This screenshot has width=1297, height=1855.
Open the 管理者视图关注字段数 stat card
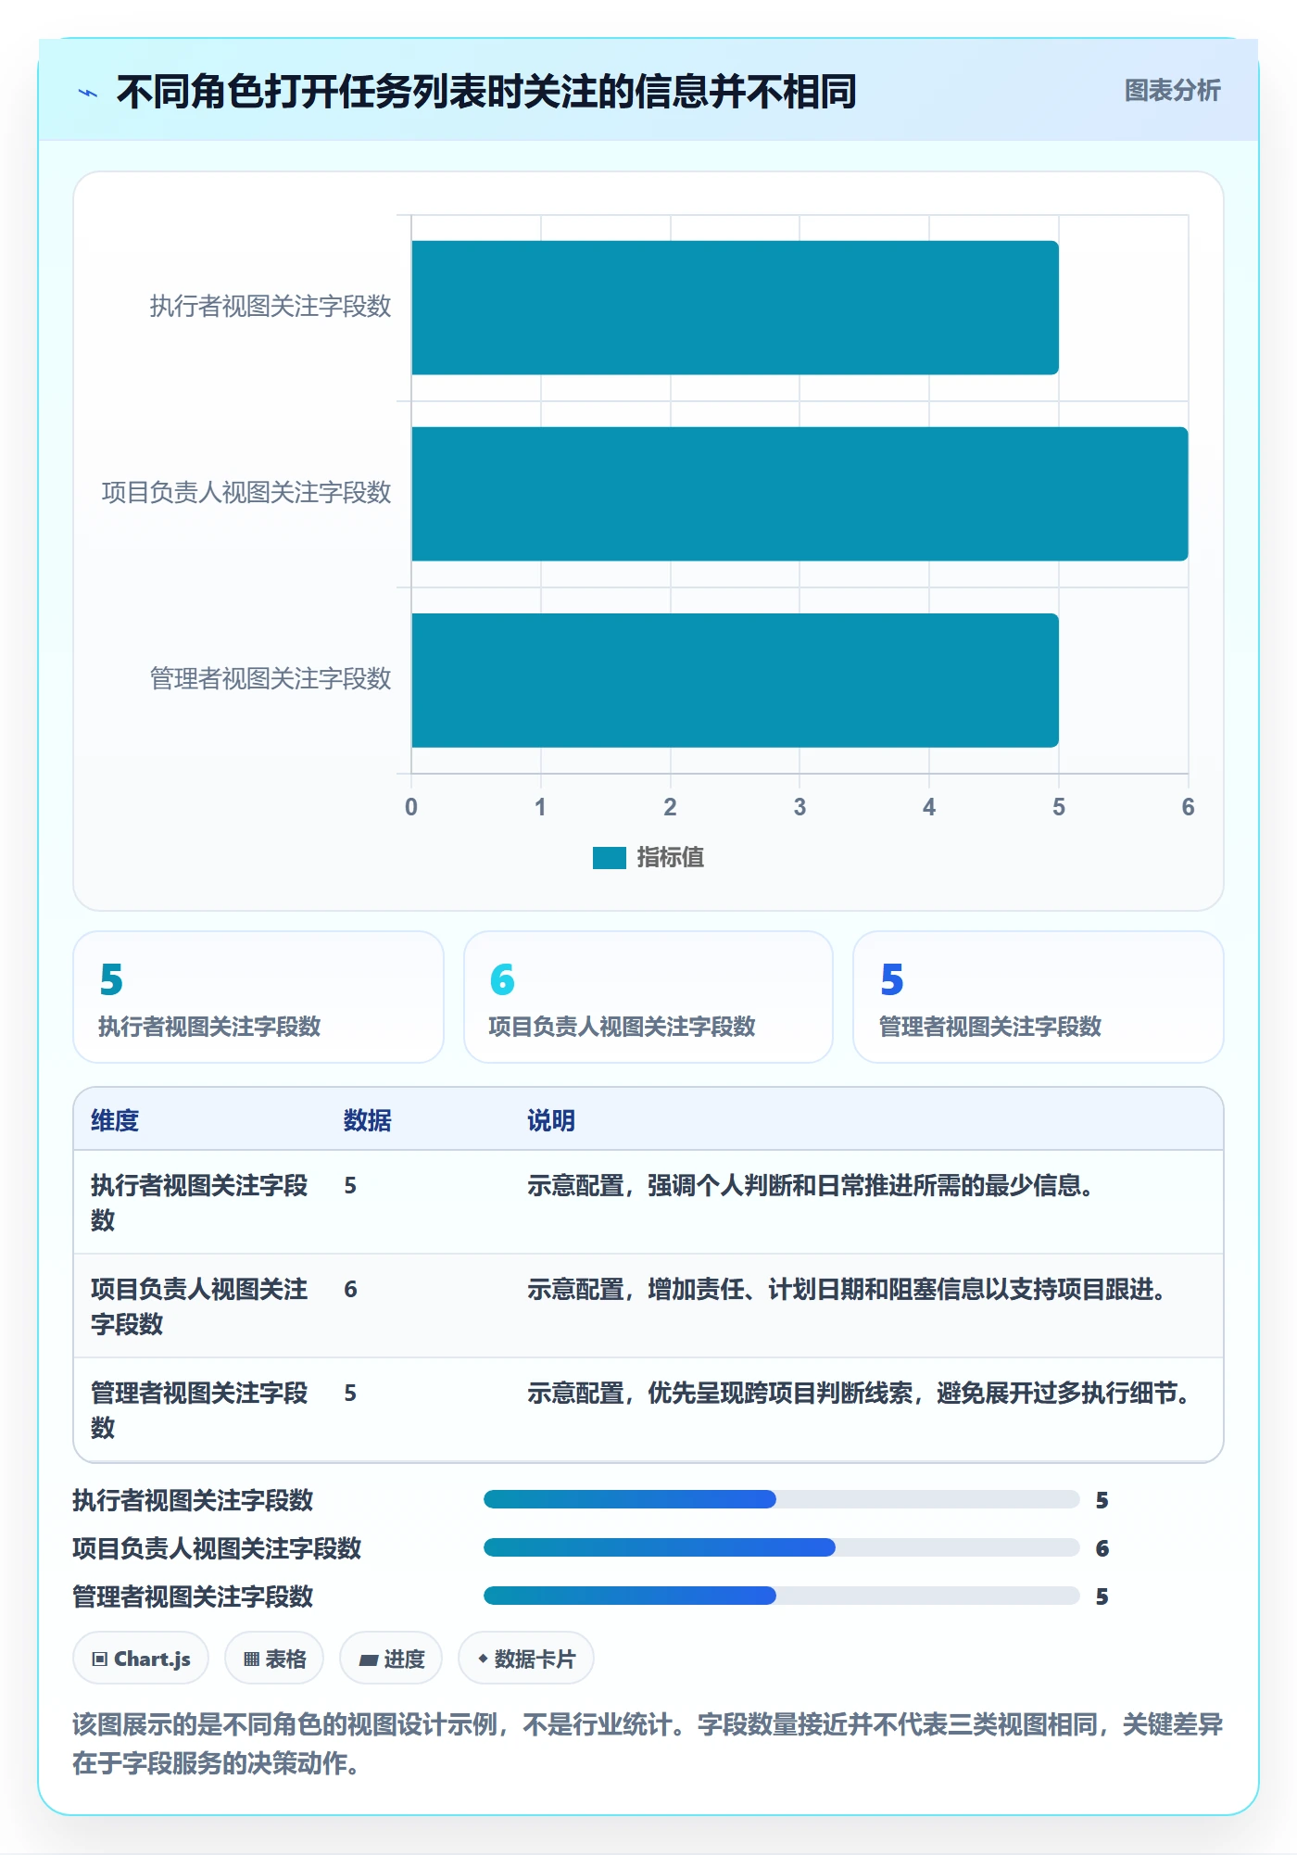pos(1039,997)
